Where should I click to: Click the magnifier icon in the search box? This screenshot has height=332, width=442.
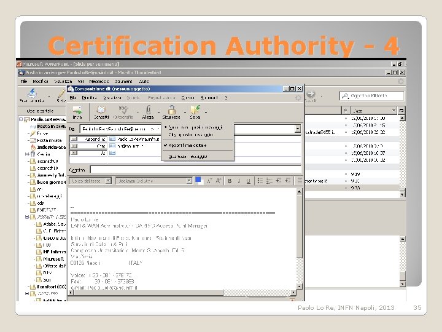point(345,96)
